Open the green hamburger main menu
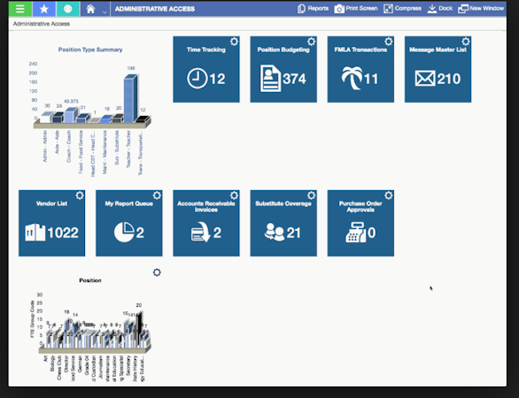This screenshot has width=519, height=398. tap(19, 9)
